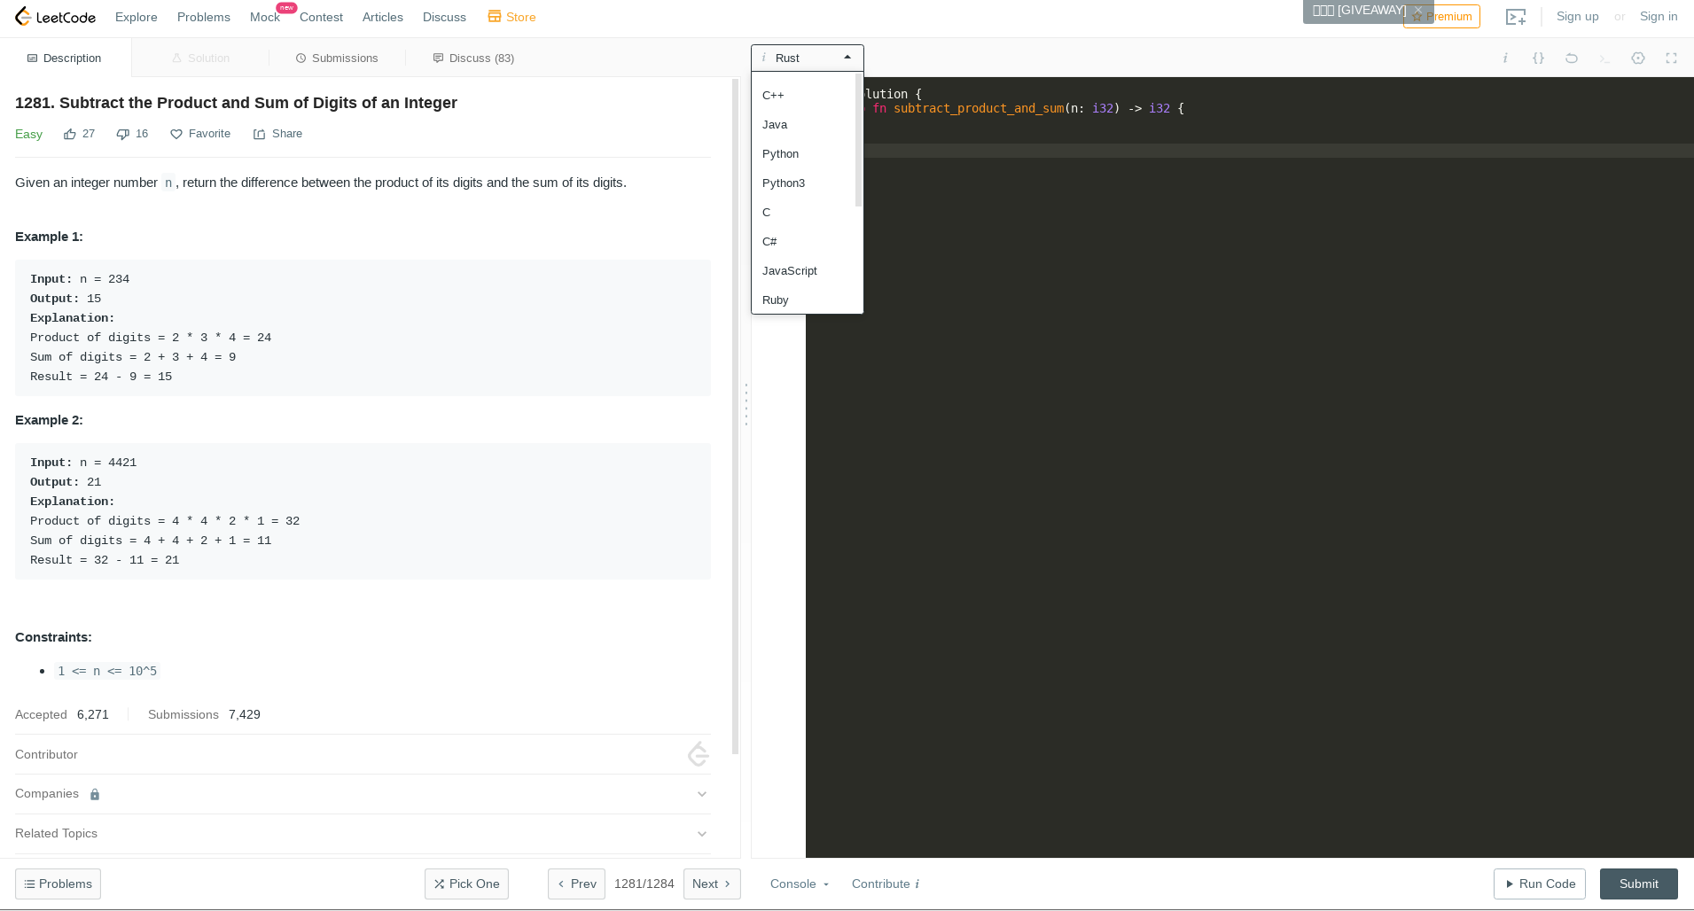The image size is (1694, 911).
Task: Click the Sign up link
Action: coord(1578,17)
